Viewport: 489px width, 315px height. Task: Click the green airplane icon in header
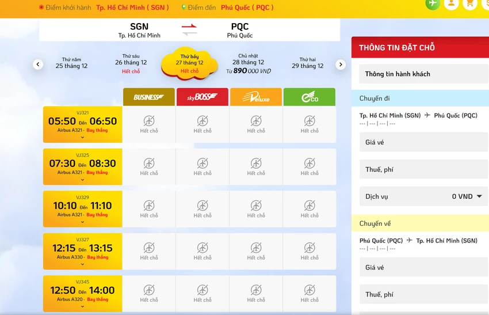pos(433,3)
